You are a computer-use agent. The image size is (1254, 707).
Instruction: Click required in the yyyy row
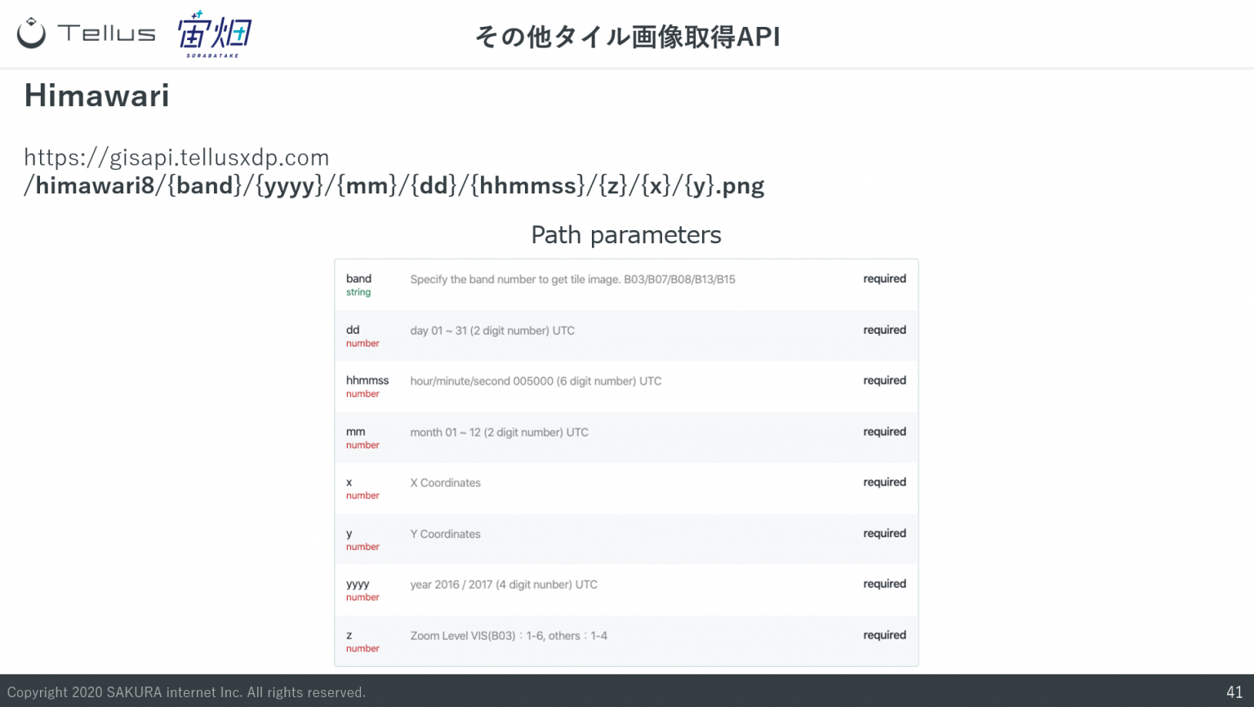pyautogui.click(x=885, y=584)
